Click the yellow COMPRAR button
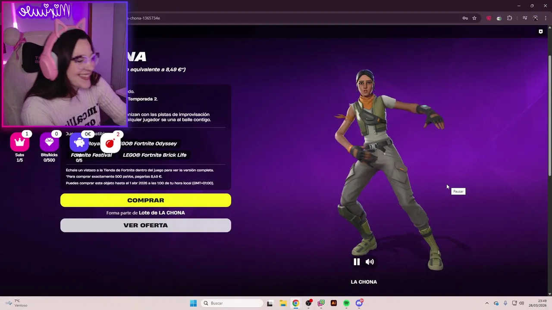Screen dimensions: 552x310 click(146, 200)
